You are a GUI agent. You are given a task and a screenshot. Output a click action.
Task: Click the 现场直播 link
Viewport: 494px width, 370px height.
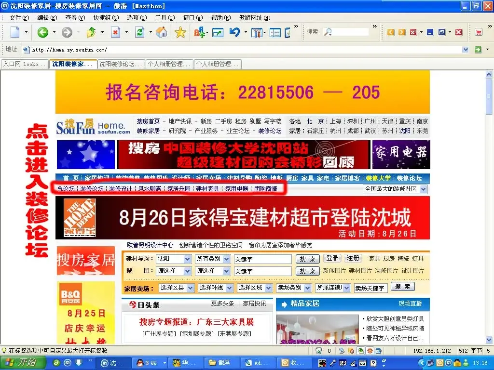click(x=410, y=304)
